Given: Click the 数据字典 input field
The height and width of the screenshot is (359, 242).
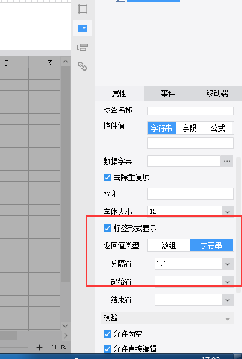Looking at the screenshot, I should [x=184, y=161].
